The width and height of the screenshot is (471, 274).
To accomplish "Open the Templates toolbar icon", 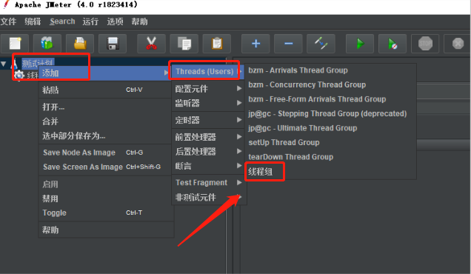I will 47,44.
